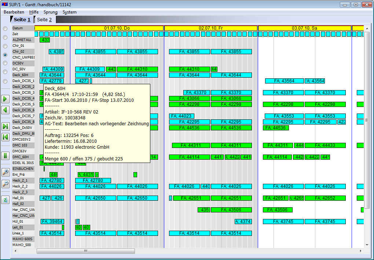This screenshot has width=374, height=260.
Task: Open the System menu
Action: [x=69, y=12]
